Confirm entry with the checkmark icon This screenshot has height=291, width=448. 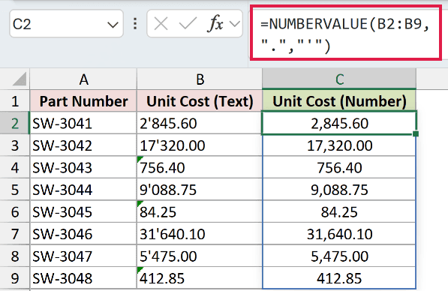click(188, 24)
